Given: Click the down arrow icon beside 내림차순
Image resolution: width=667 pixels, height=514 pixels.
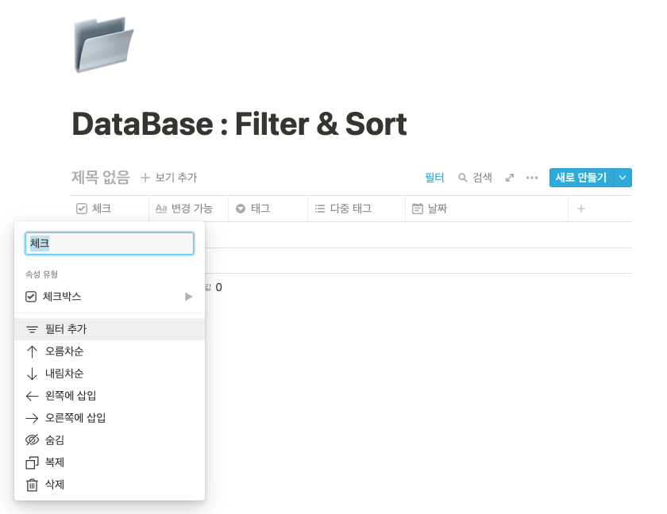Looking at the screenshot, I should pyautogui.click(x=32, y=374).
